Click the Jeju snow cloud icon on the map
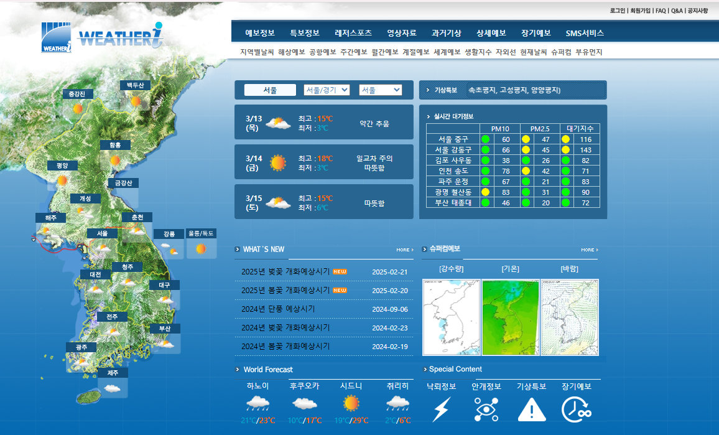Image resolution: width=719 pixels, height=435 pixels. 113,388
